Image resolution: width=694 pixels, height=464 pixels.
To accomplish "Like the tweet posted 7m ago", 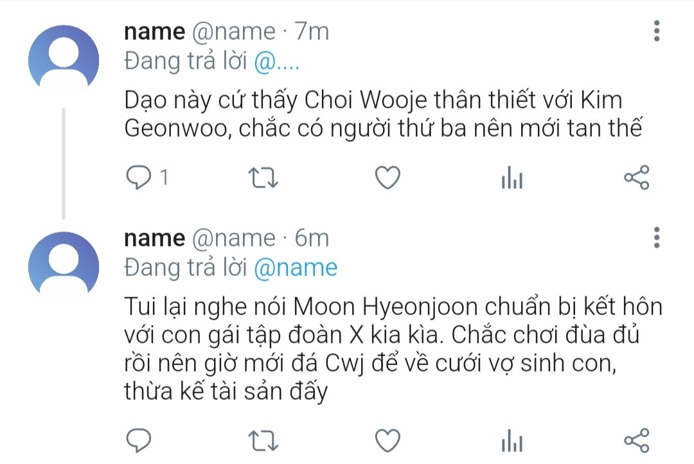I will 387,177.
